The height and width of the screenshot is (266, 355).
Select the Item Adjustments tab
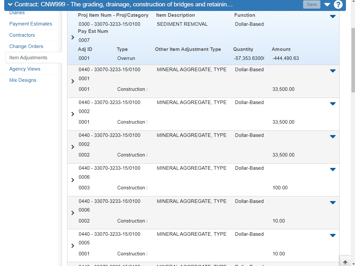click(x=34, y=58)
